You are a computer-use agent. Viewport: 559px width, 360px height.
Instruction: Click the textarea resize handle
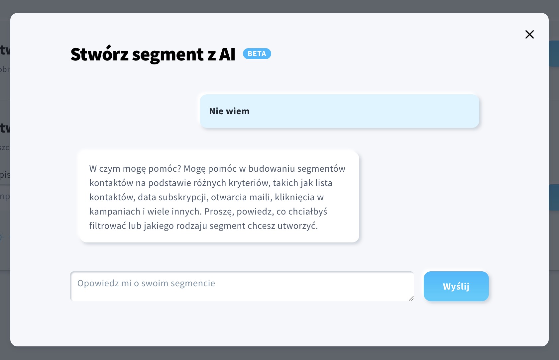(411, 298)
